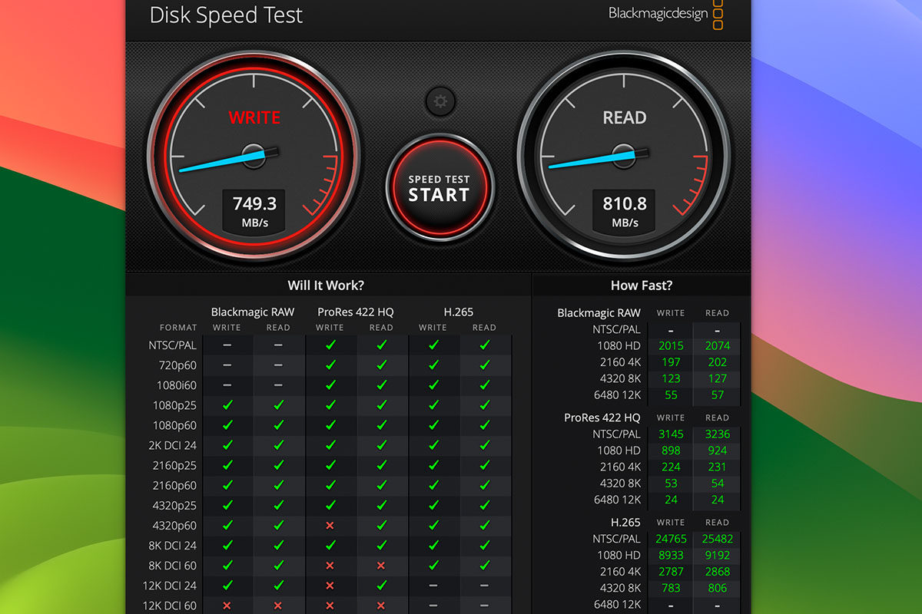Screen dimensions: 922x614
Task: Click the settings gear icon
Action: (x=440, y=101)
